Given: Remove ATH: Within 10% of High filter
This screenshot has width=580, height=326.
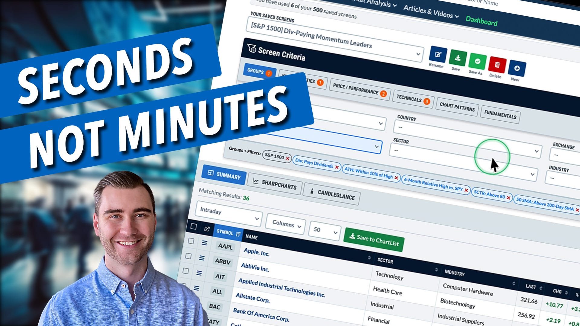Looking at the screenshot, I should [x=396, y=177].
